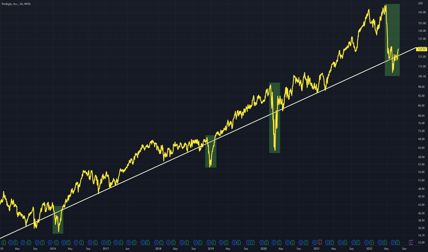Screen dimensions: 428x252
Task: Show the earnings marker above the 2018 label
Action: [161, 242]
